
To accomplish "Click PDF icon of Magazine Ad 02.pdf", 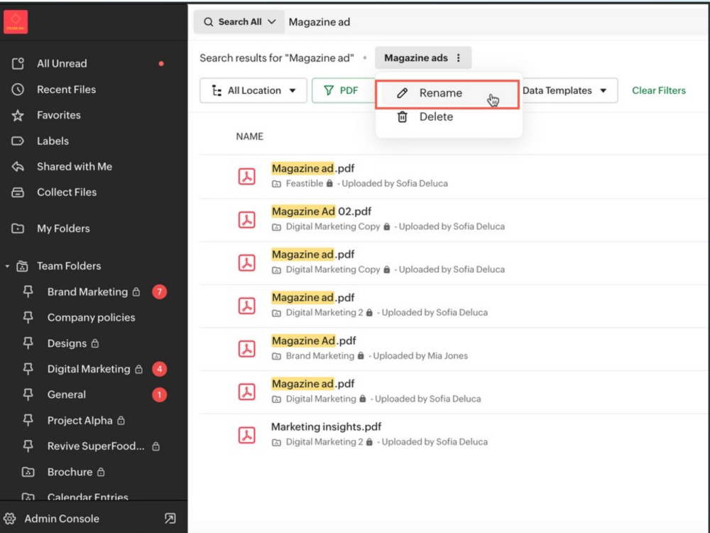I will pos(247,220).
